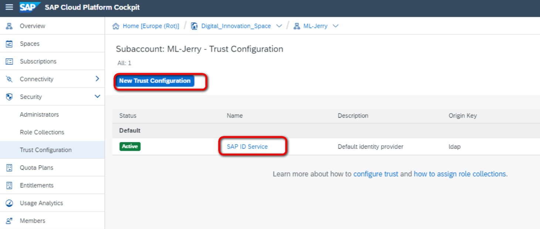Click the SAP logo
This screenshot has height=229, width=540.
(30, 7)
